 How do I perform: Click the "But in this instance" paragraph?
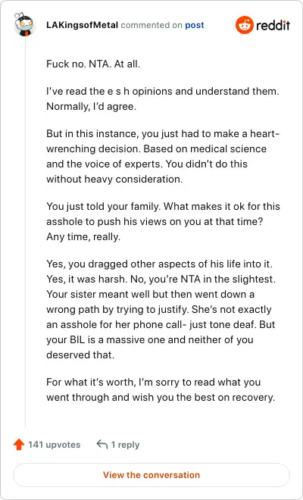(x=163, y=156)
